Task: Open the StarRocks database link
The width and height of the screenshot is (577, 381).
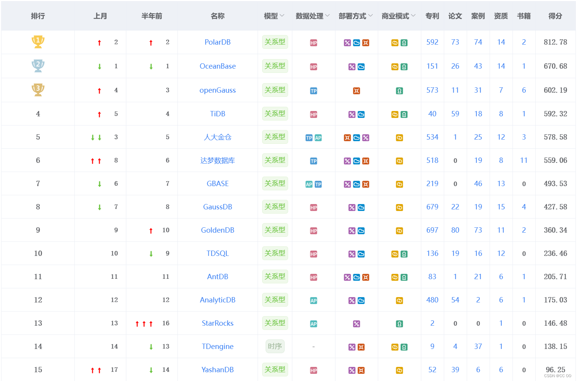Action: pos(218,323)
